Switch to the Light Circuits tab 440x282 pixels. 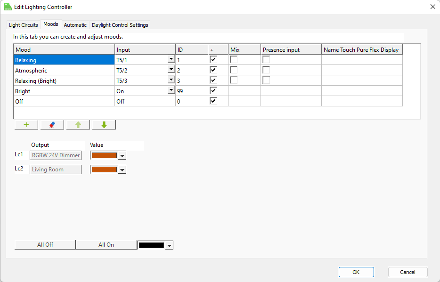point(24,25)
